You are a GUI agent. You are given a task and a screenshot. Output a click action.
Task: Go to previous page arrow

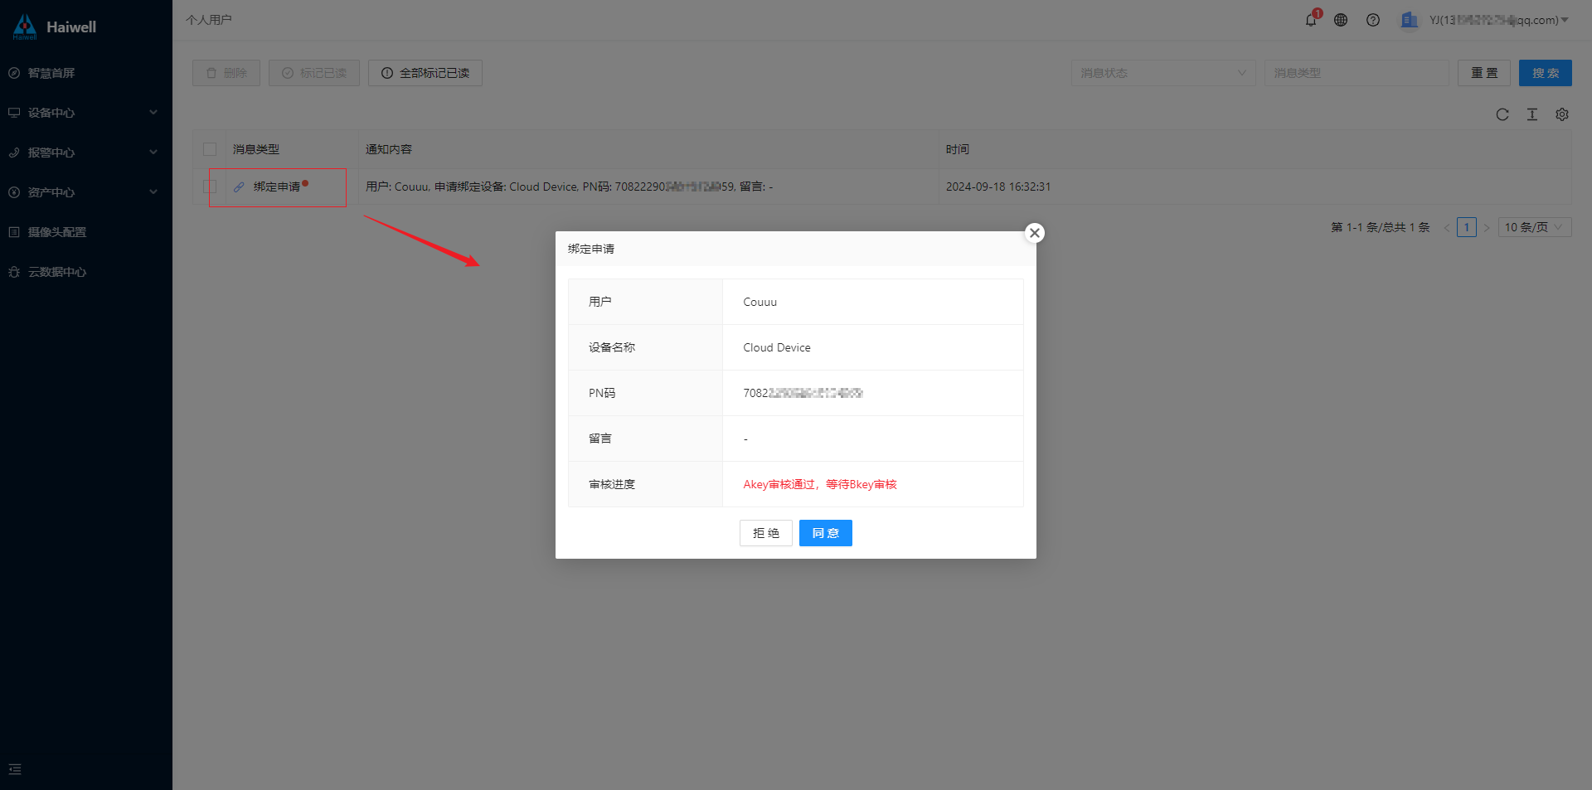[1447, 228]
